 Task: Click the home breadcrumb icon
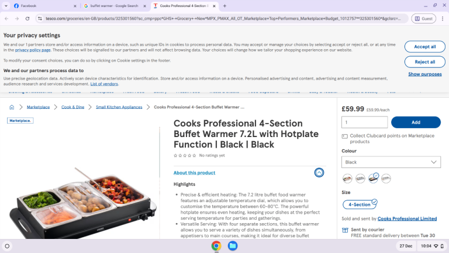12,107
